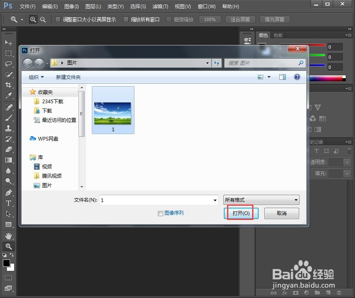Open the 编辑(E) menu

point(50,6)
